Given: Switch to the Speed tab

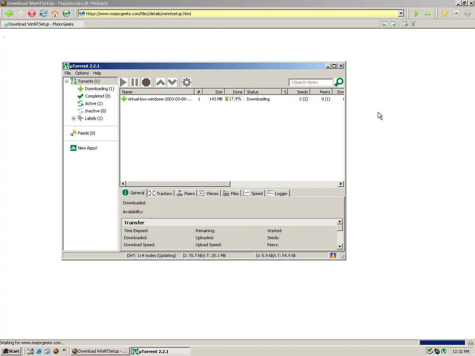Looking at the screenshot, I should point(253,193).
